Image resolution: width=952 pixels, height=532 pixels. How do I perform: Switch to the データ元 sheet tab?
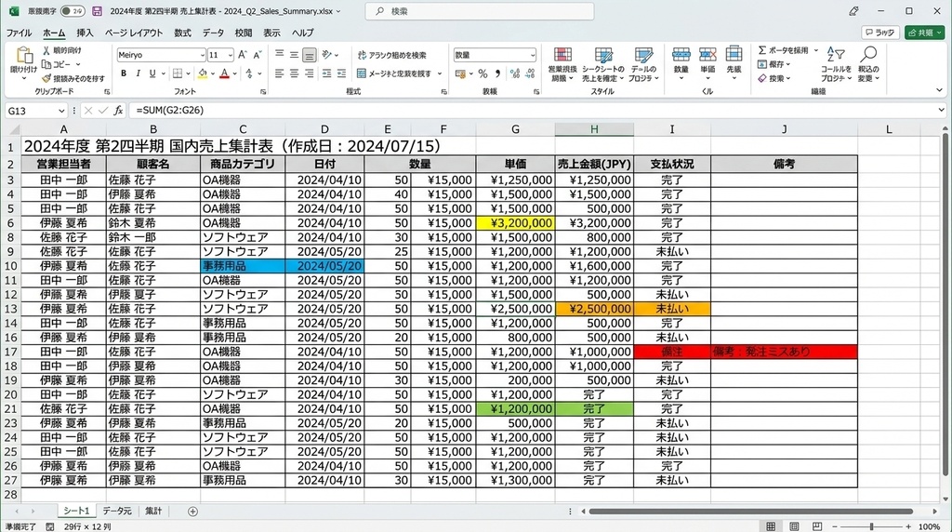pyautogui.click(x=116, y=512)
